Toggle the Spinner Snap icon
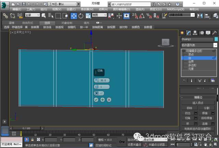Screen dimensions: 219x148 (156, 16)
